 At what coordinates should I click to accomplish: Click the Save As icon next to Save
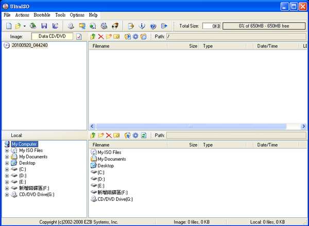point(55,26)
